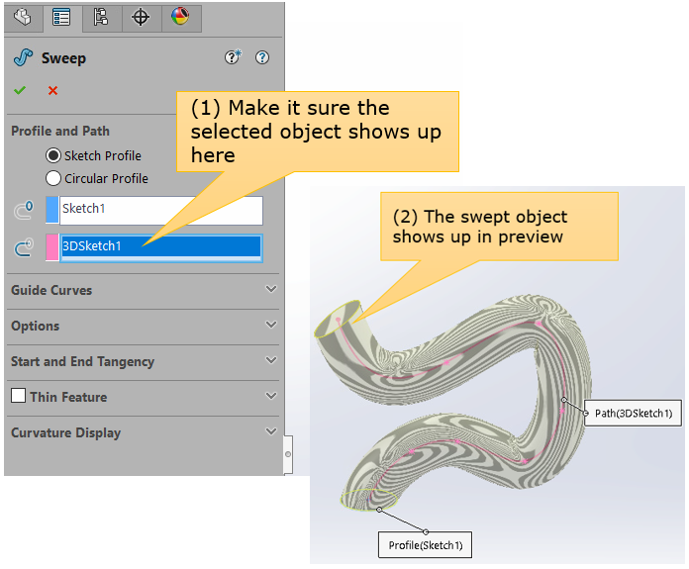
Task: Open the DisplayManager color ball tab
Action: tap(180, 18)
